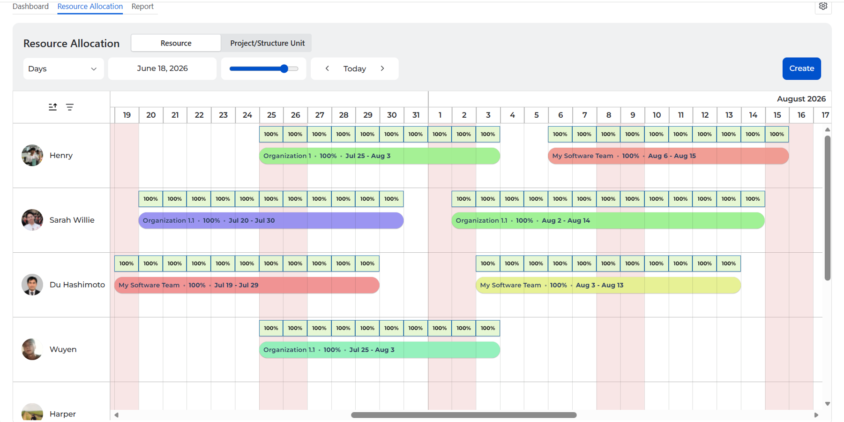Go to previous period arrow
844x422 pixels.
tap(327, 68)
